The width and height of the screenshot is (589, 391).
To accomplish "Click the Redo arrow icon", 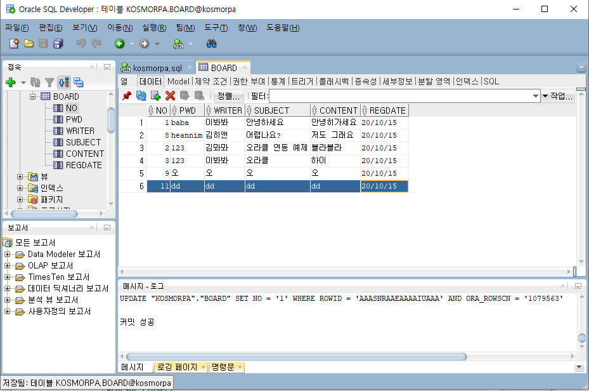I will point(96,44).
